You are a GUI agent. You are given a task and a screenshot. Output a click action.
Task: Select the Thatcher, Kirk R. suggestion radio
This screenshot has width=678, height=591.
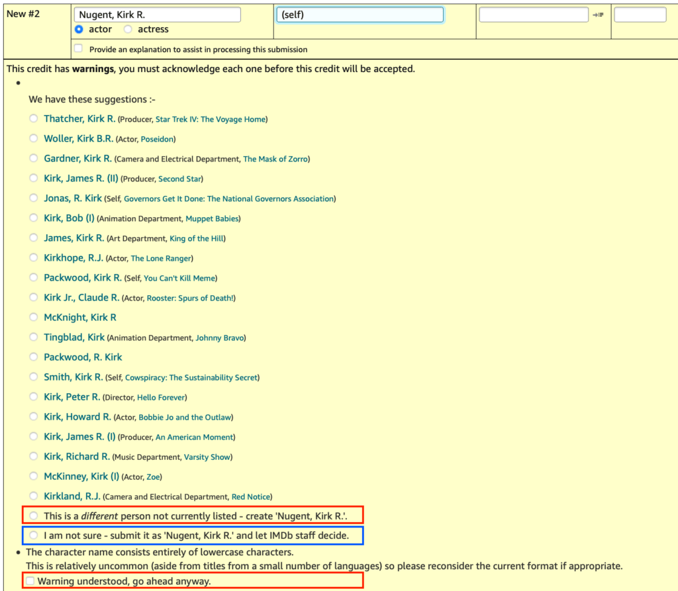tap(33, 118)
